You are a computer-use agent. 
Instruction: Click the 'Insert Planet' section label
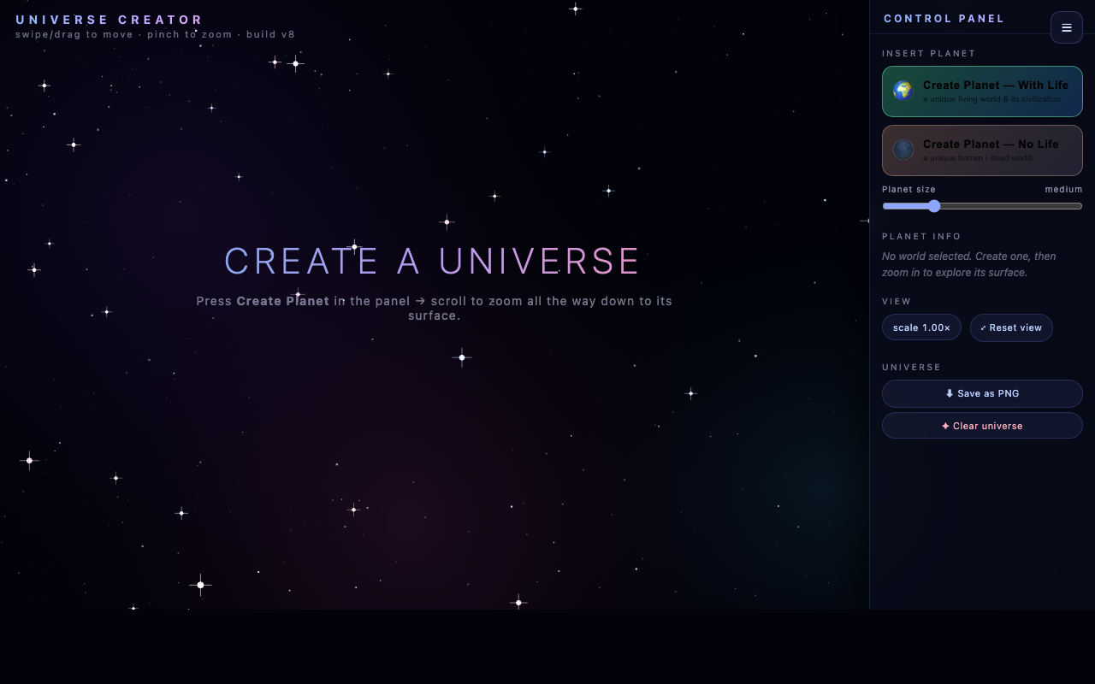click(929, 53)
